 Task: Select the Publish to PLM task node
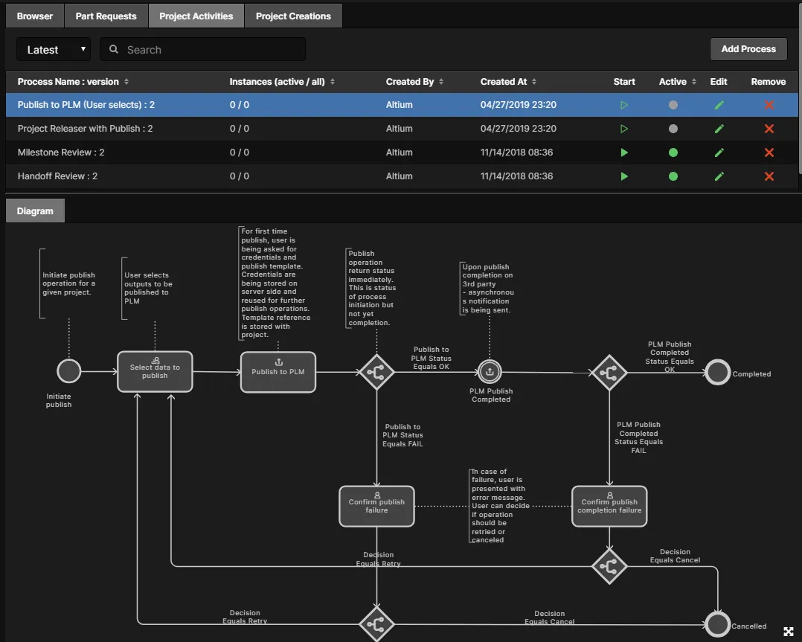click(278, 372)
